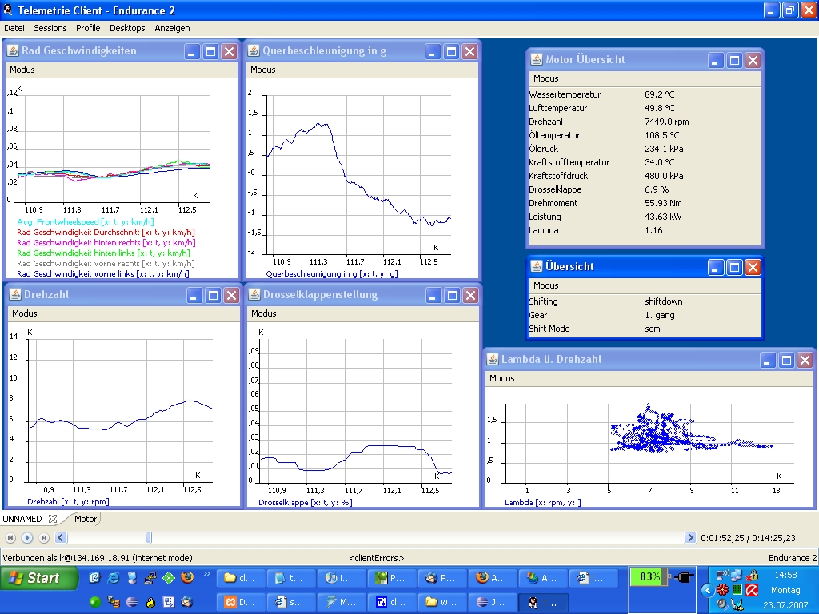The image size is (819, 614).
Task: Open the Desktops menu
Action: click(x=127, y=28)
